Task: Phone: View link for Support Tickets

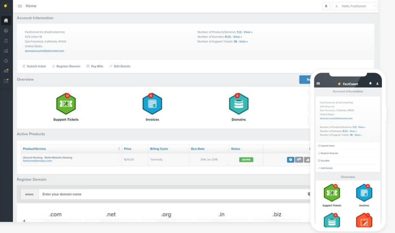Action: tap(358, 135)
